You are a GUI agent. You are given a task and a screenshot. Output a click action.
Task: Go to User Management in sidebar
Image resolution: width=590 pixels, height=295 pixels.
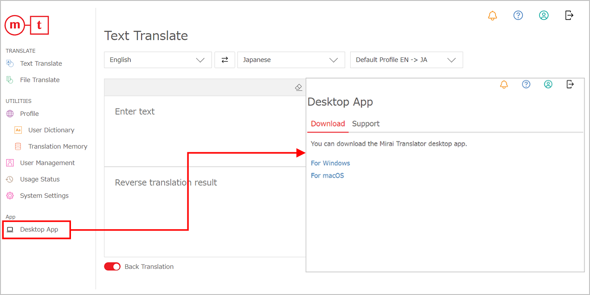(x=47, y=163)
